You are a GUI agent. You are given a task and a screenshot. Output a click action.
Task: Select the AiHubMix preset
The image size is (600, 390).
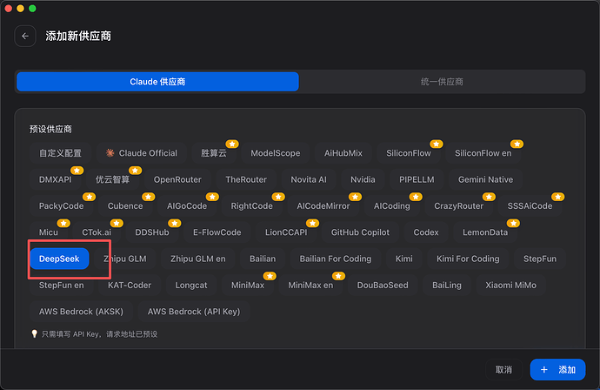343,153
